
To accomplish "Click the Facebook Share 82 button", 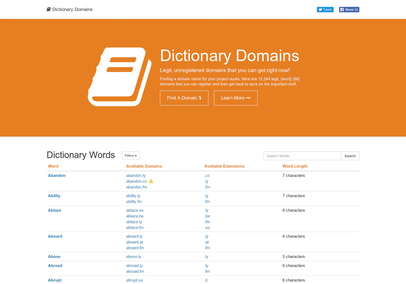I will click(349, 10).
